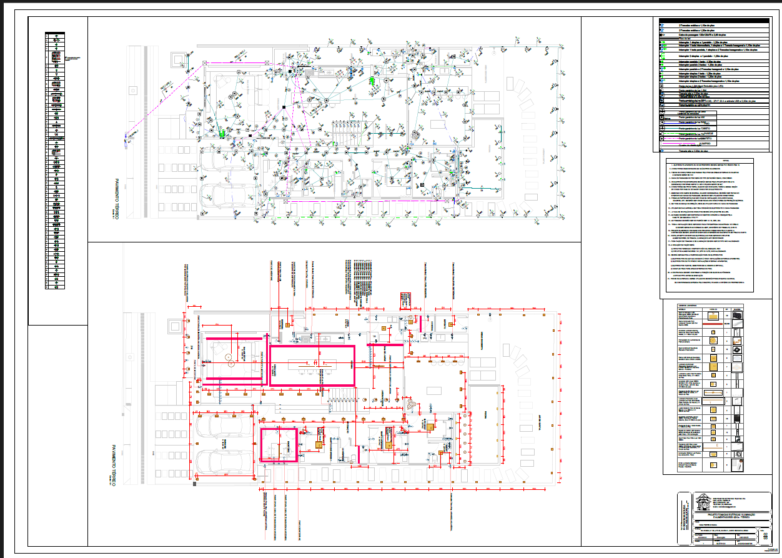Select the large pink rectangle in lower plan
The image size is (782, 558).
[312, 366]
